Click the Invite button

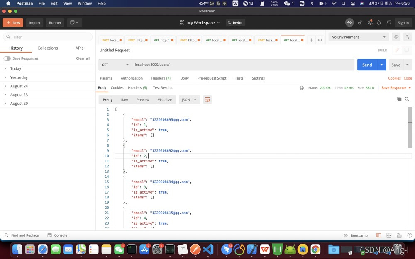pos(235,23)
